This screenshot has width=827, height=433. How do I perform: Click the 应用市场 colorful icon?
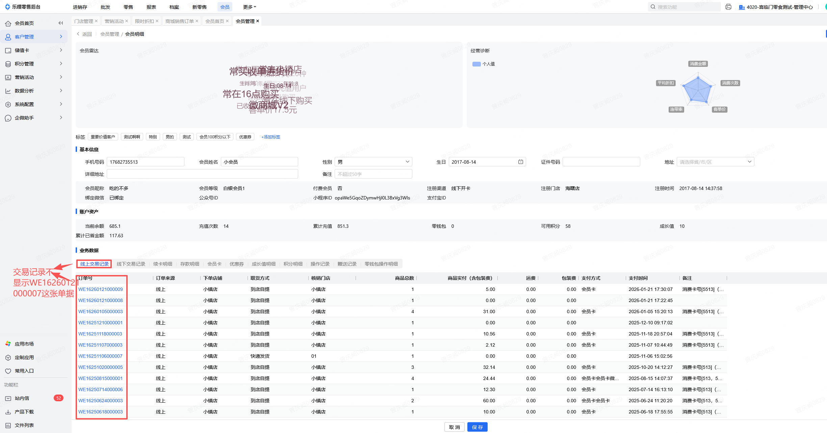8,344
